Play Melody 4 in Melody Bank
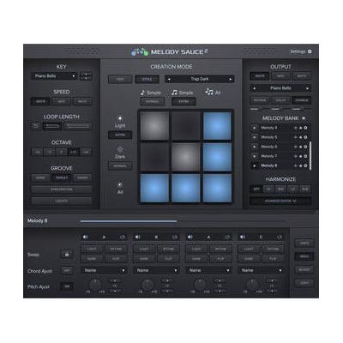This screenshot has width=343, height=343. 254,128
